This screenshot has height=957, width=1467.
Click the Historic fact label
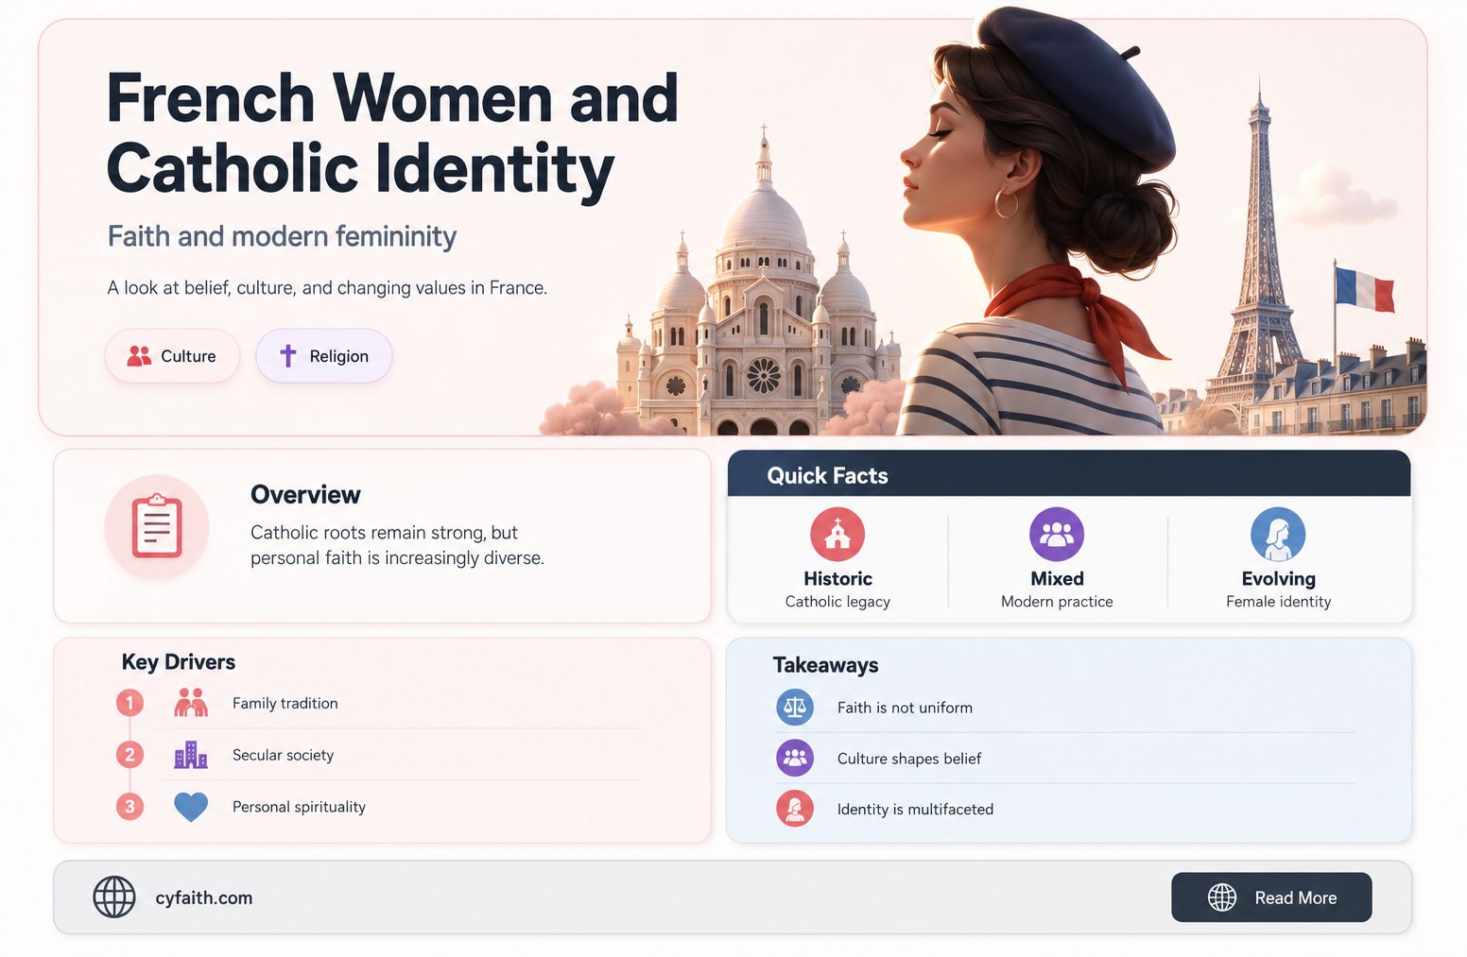837,578
